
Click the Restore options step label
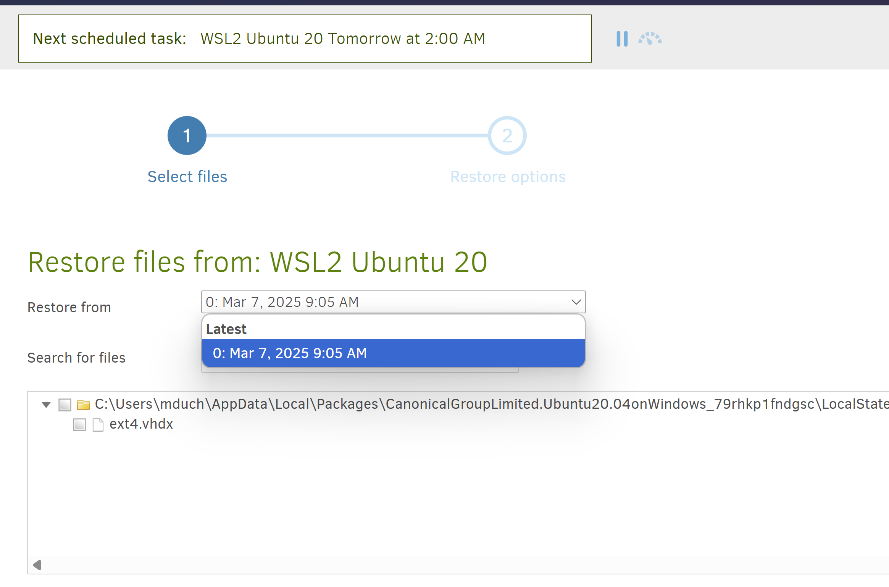[508, 177]
